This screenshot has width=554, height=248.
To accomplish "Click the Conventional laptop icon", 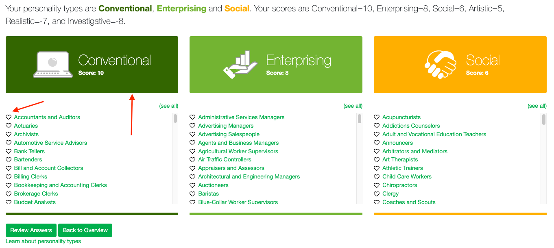I will [x=52, y=65].
